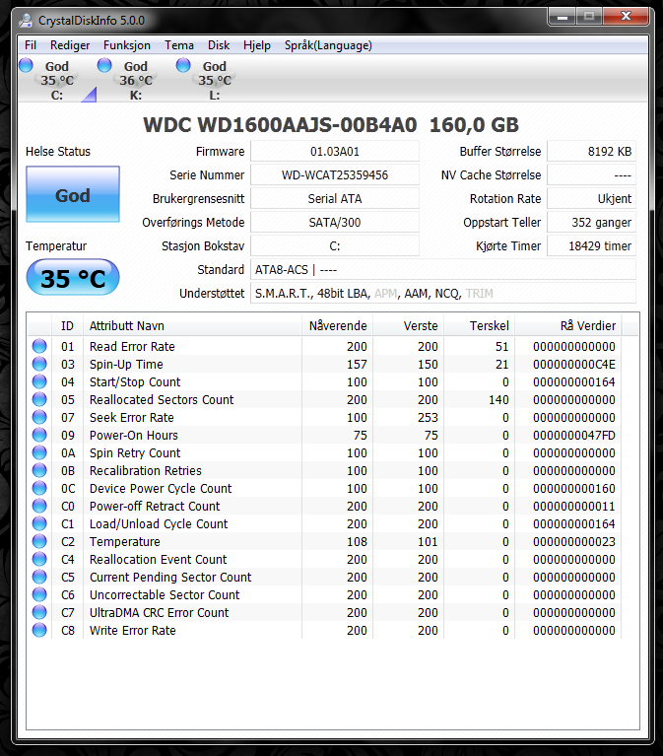Click status orb for Temperature attribute

click(39, 541)
